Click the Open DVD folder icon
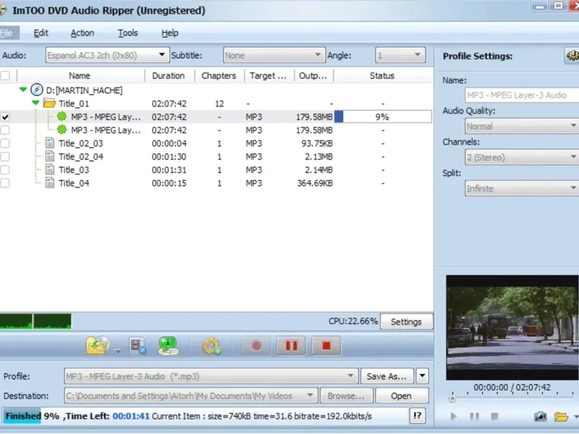Screen dimensions: 579x434 pyautogui.click(x=97, y=346)
